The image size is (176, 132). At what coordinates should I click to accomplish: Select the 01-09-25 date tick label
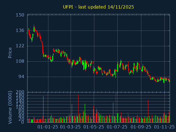pos(141,127)
